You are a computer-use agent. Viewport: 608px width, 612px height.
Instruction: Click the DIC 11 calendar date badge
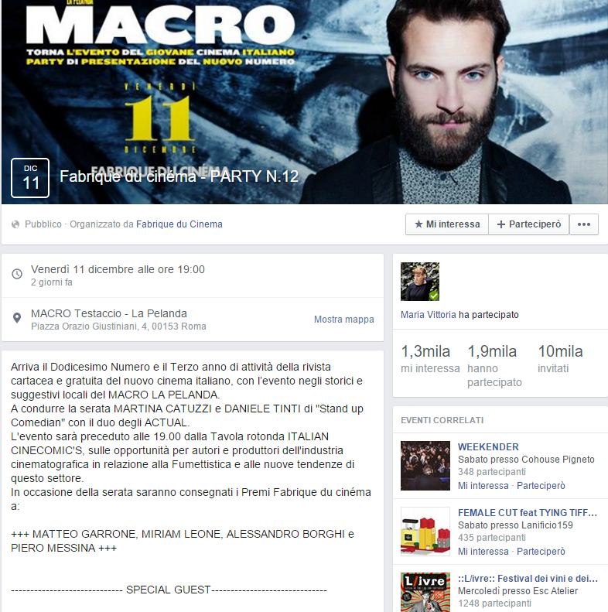(30, 178)
